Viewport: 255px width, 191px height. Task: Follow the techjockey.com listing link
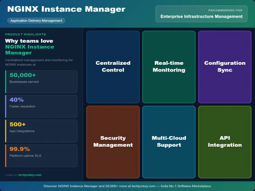click(30, 175)
